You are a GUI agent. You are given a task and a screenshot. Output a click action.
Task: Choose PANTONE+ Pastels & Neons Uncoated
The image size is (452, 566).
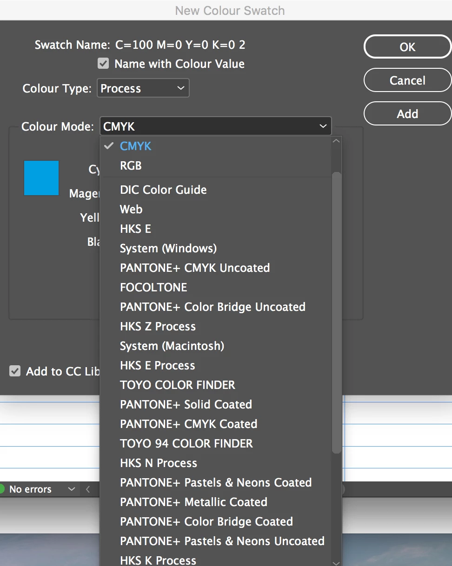[215, 541]
